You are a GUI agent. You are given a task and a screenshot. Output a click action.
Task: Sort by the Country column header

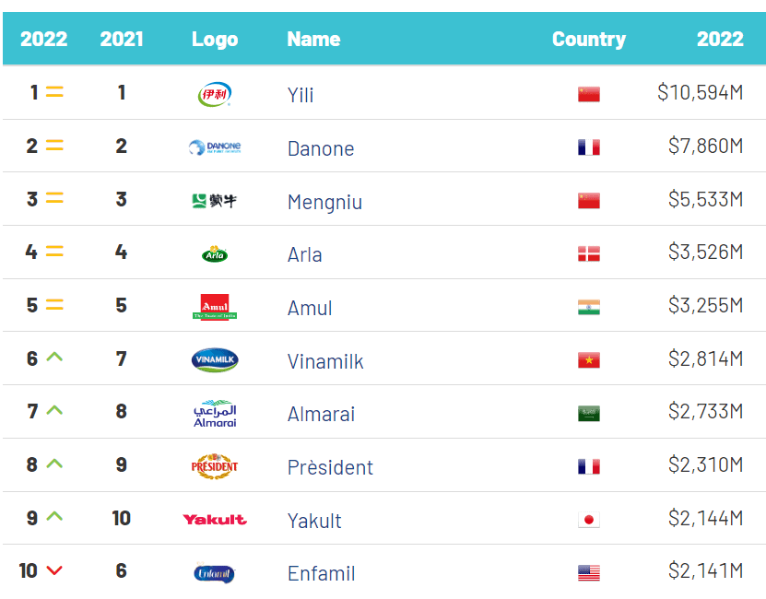click(x=589, y=39)
